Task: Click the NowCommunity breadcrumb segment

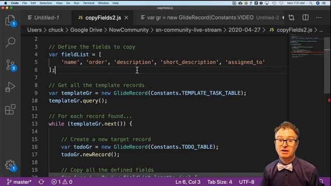Action: tap(129, 30)
